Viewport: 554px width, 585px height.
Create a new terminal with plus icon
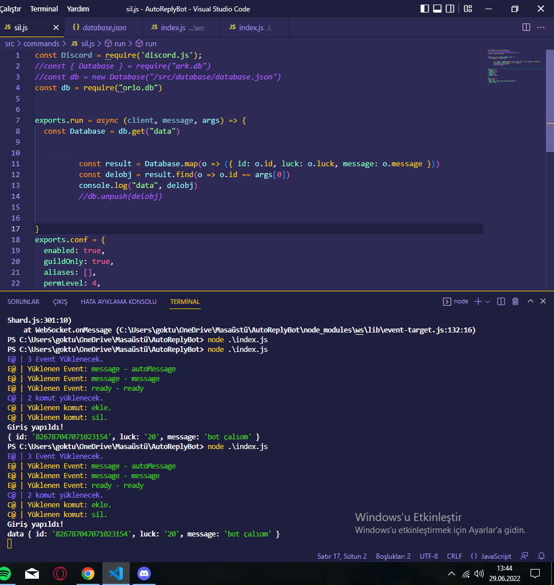click(478, 302)
